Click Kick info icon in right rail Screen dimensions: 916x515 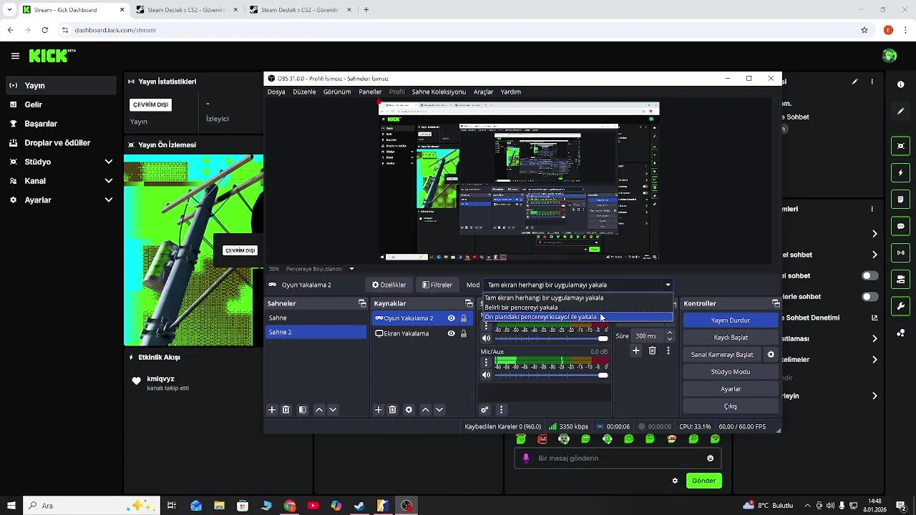[900, 84]
